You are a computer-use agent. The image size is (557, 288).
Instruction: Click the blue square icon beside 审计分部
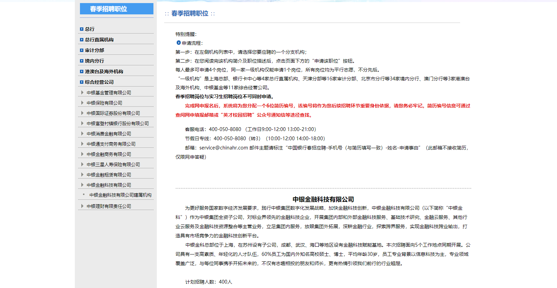pos(82,50)
